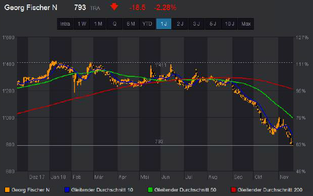Toggle Gleitender Durchschnitt 50 legend label
This screenshot has width=313, height=196.
pos(185,190)
